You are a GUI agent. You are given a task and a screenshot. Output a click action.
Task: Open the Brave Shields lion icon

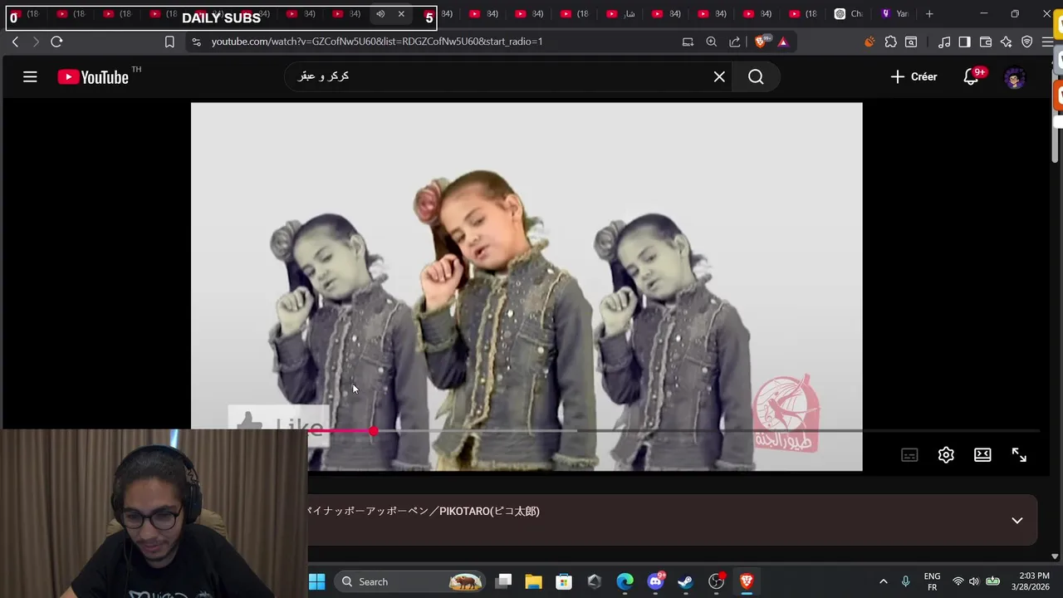point(762,41)
